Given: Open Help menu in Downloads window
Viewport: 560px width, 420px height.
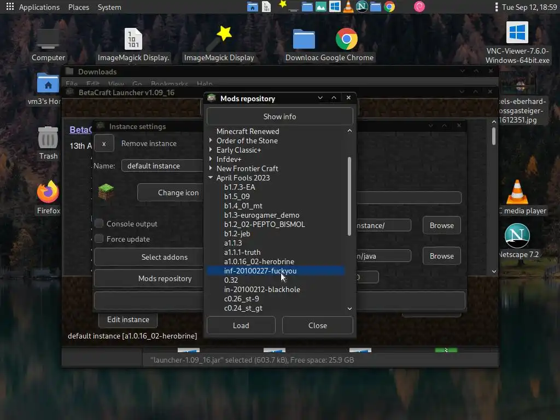Looking at the screenshot, I should 205,84.
